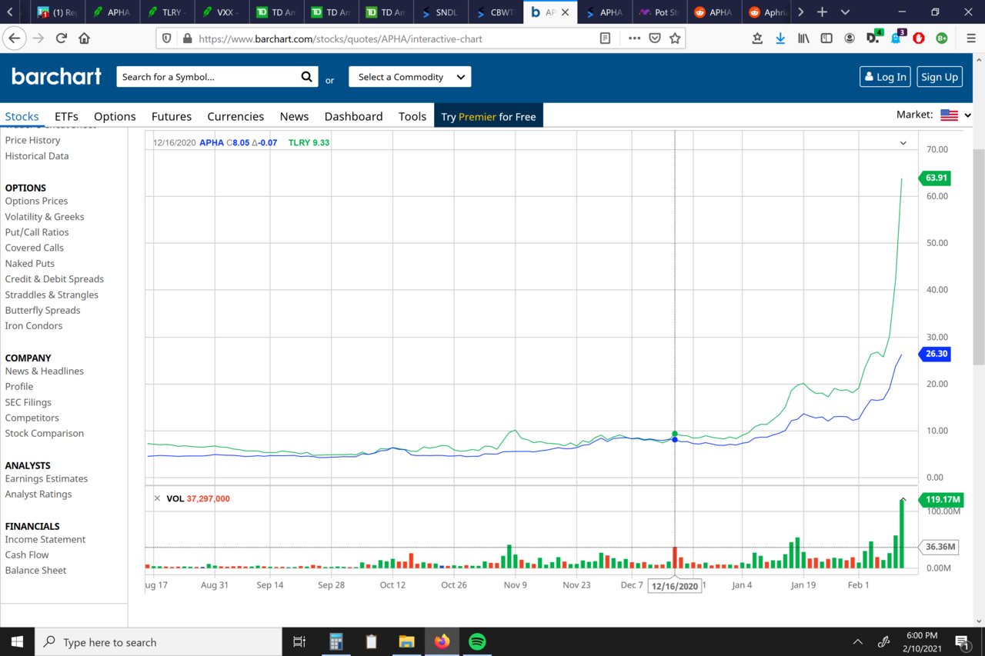Open downloads arrow icon in toolbar

pyautogui.click(x=780, y=38)
